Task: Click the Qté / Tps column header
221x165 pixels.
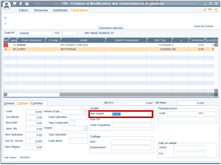Action: tap(159, 40)
